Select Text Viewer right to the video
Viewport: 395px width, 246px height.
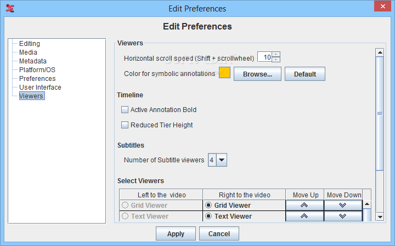point(208,216)
